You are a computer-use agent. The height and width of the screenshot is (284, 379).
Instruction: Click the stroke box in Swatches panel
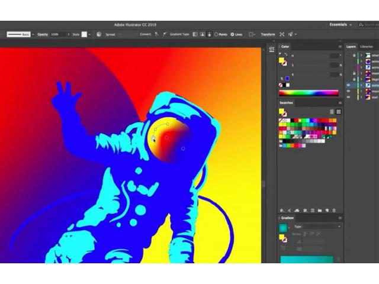[284, 114]
